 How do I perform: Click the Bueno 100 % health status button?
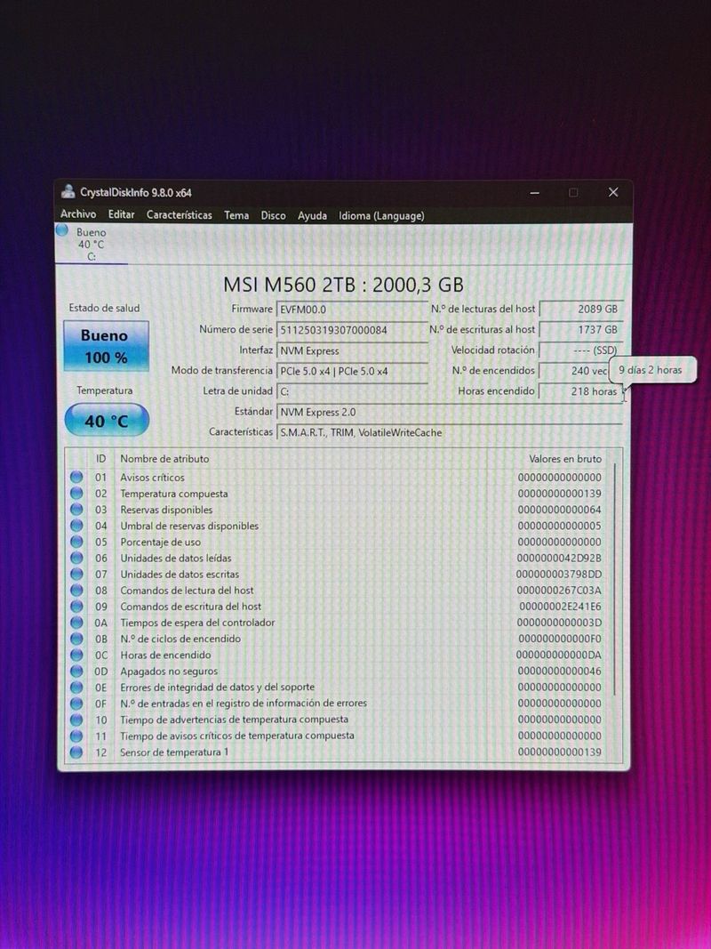106,346
